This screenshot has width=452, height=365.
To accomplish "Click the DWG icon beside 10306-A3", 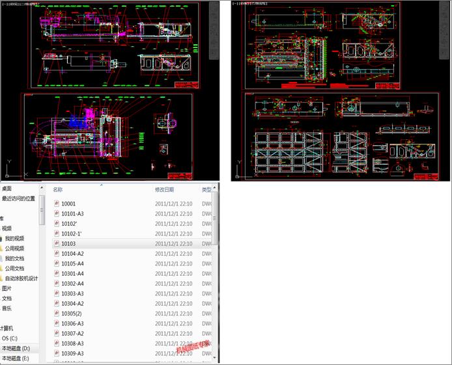I will click(x=57, y=323).
